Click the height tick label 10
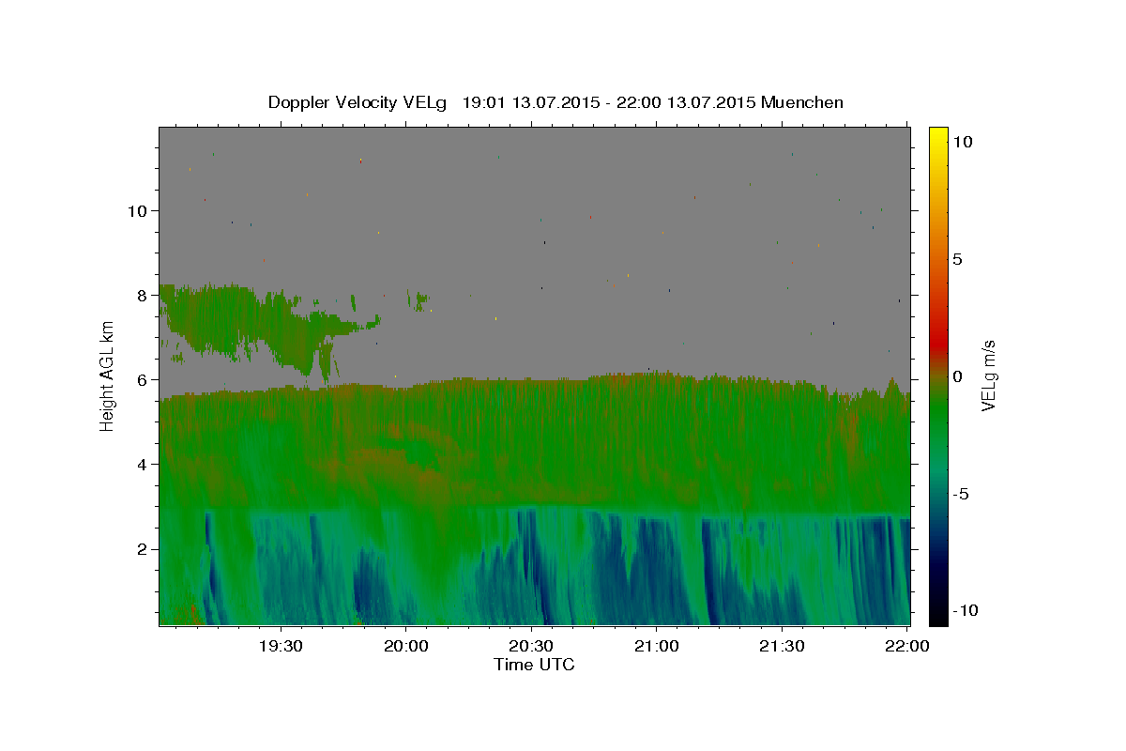 (136, 210)
